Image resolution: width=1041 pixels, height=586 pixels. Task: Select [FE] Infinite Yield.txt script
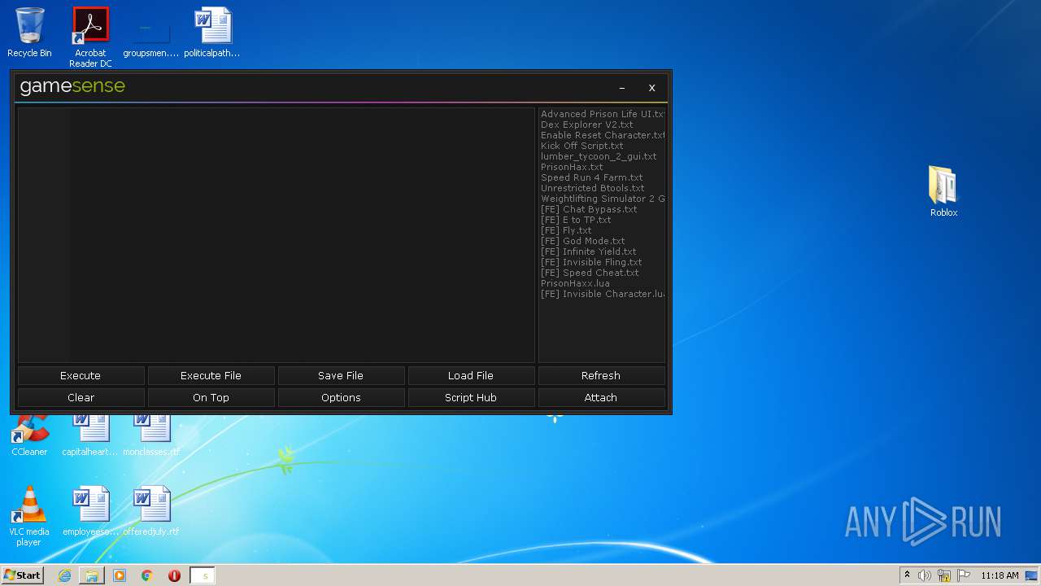click(589, 251)
